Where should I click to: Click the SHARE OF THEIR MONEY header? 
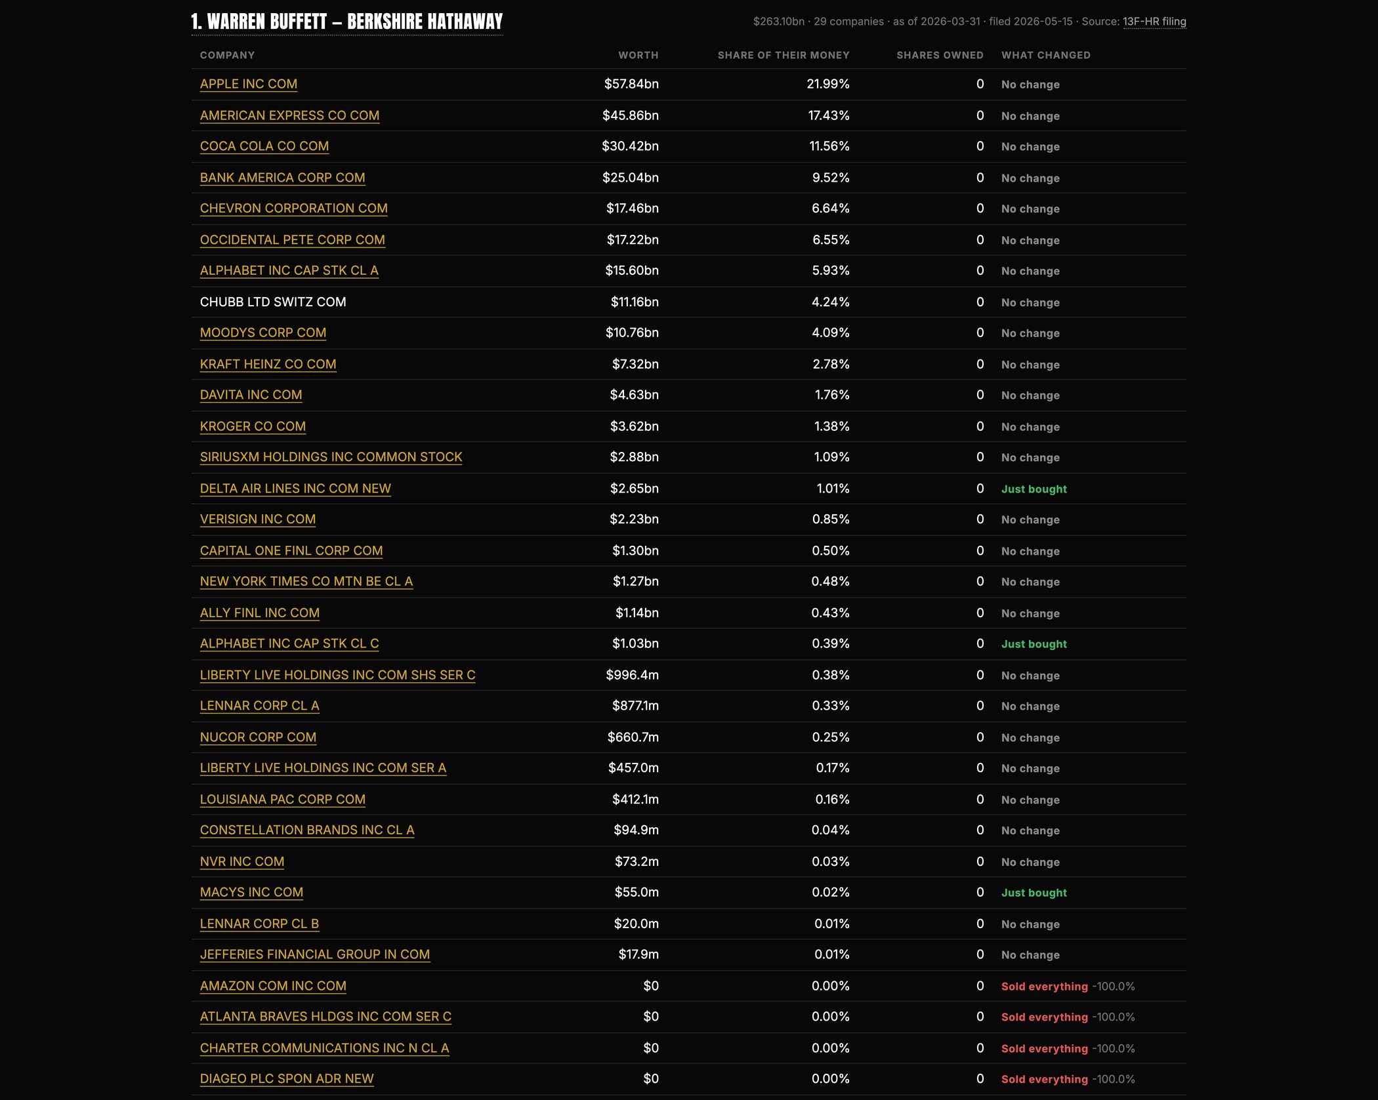click(x=783, y=55)
